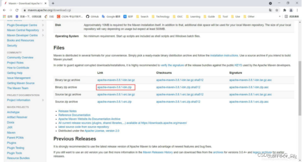Open Getting Help sidebar link

coord(15,73)
